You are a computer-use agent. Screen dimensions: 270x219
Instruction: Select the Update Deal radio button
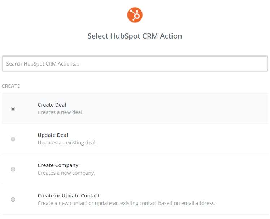[13, 139]
